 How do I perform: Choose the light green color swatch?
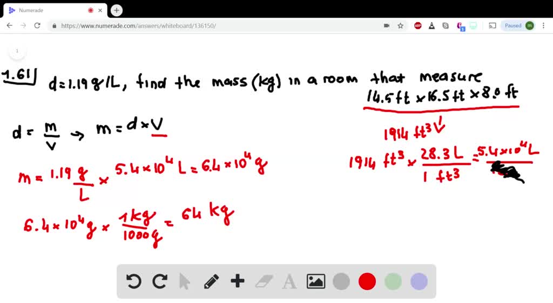tap(393, 281)
